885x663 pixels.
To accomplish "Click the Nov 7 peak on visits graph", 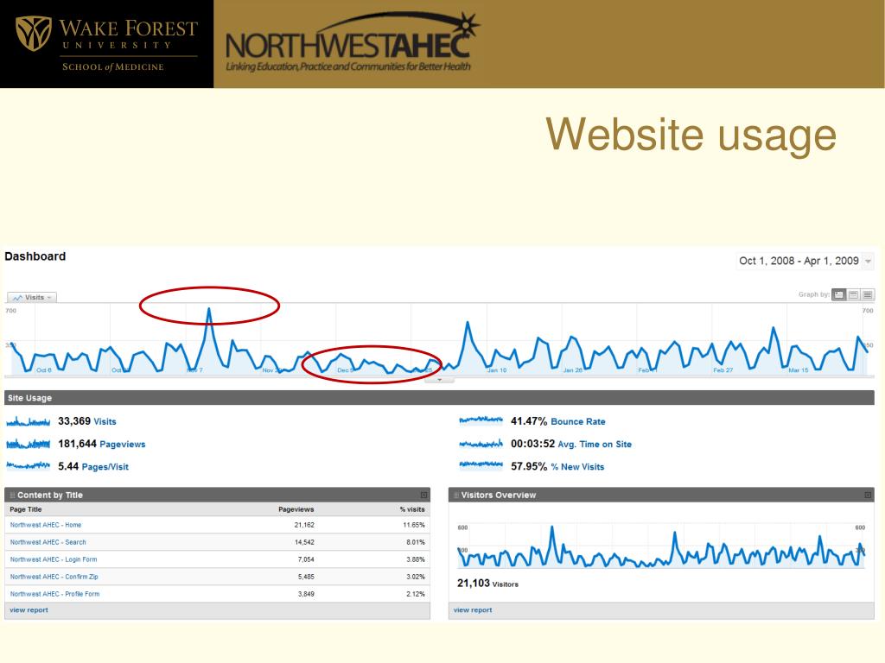I will click(209, 309).
